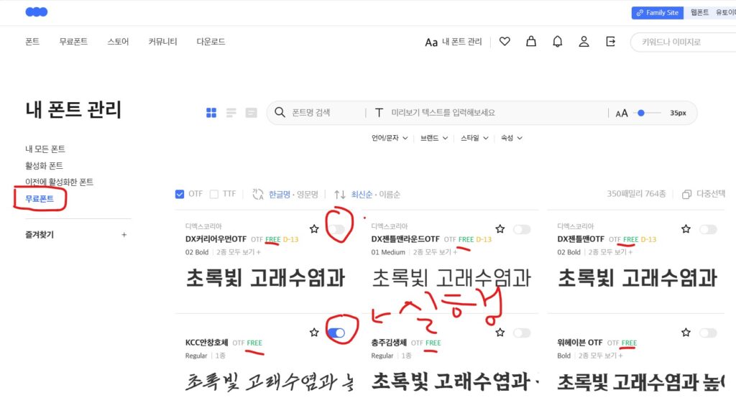Switch to list view icon
This screenshot has height=403, width=736.
point(231,113)
